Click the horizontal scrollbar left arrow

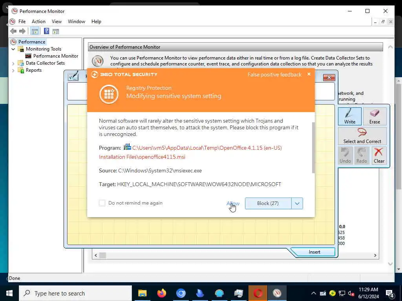click(x=96, y=255)
